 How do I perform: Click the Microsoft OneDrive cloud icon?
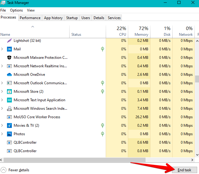coord(9,75)
